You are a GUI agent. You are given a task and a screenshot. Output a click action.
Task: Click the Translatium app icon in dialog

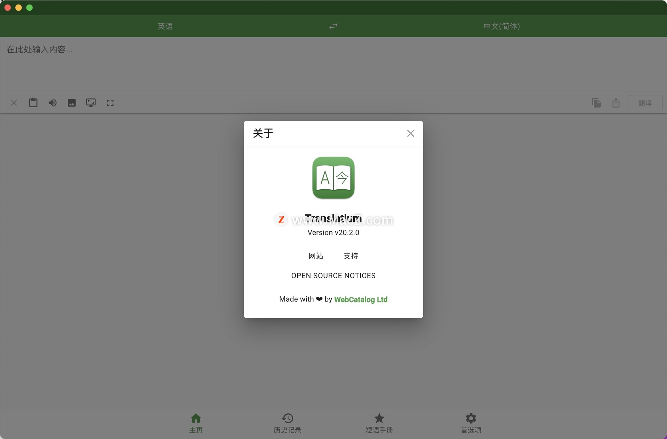coord(333,178)
